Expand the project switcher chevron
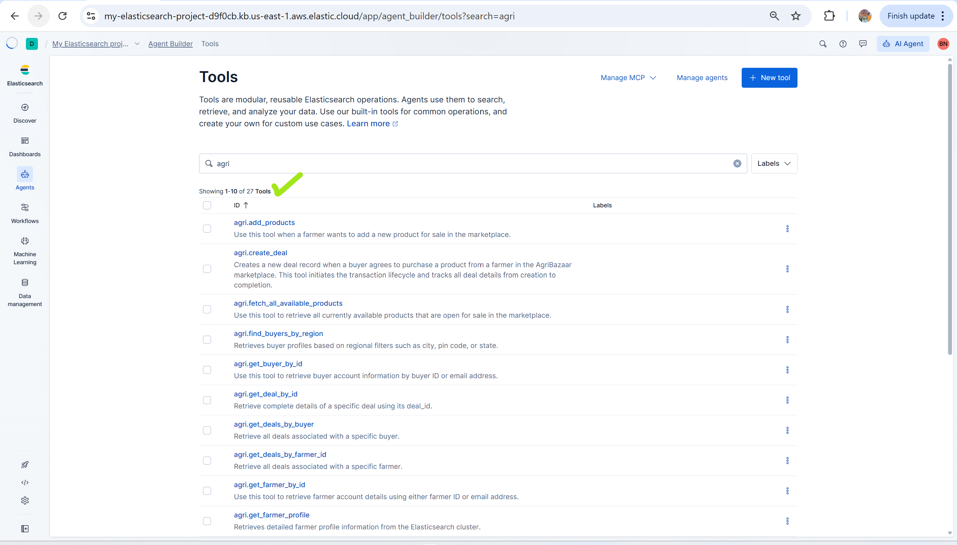This screenshot has height=545, width=957. tap(137, 44)
